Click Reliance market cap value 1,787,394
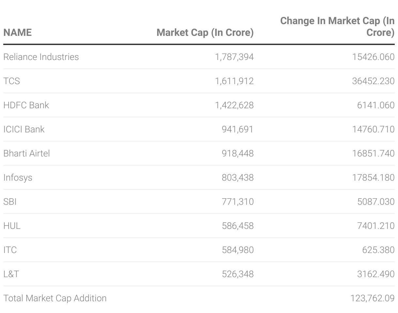Image resolution: width=398 pixels, height=313 pixels. pyautogui.click(x=234, y=57)
